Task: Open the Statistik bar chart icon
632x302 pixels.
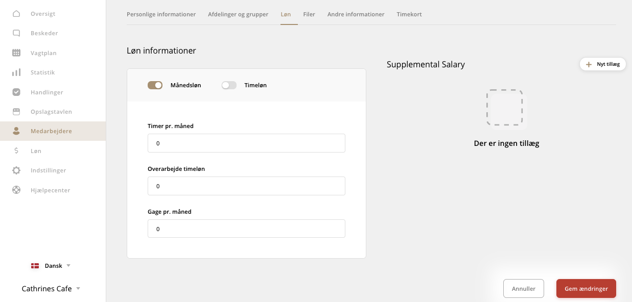Action: (x=16, y=72)
